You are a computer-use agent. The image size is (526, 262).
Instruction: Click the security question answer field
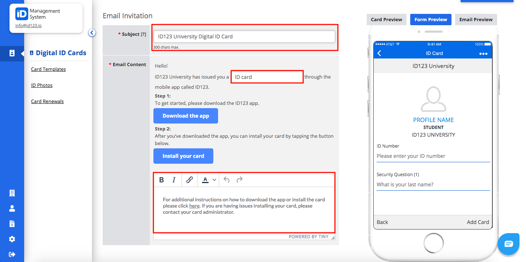(x=433, y=185)
